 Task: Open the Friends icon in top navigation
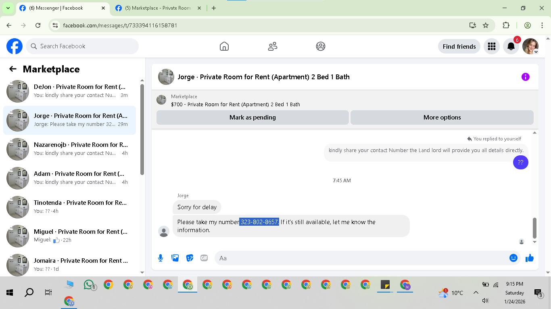click(x=273, y=46)
